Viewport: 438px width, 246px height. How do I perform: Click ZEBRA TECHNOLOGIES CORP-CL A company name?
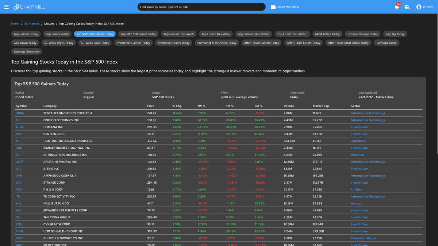pos(68,113)
